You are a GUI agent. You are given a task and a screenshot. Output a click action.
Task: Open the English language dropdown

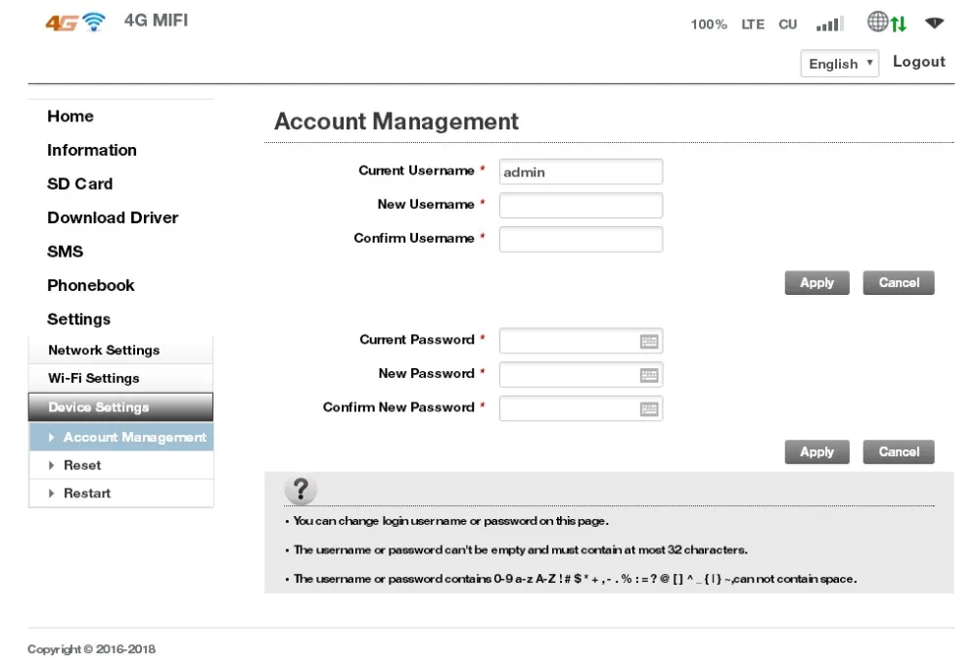(840, 63)
